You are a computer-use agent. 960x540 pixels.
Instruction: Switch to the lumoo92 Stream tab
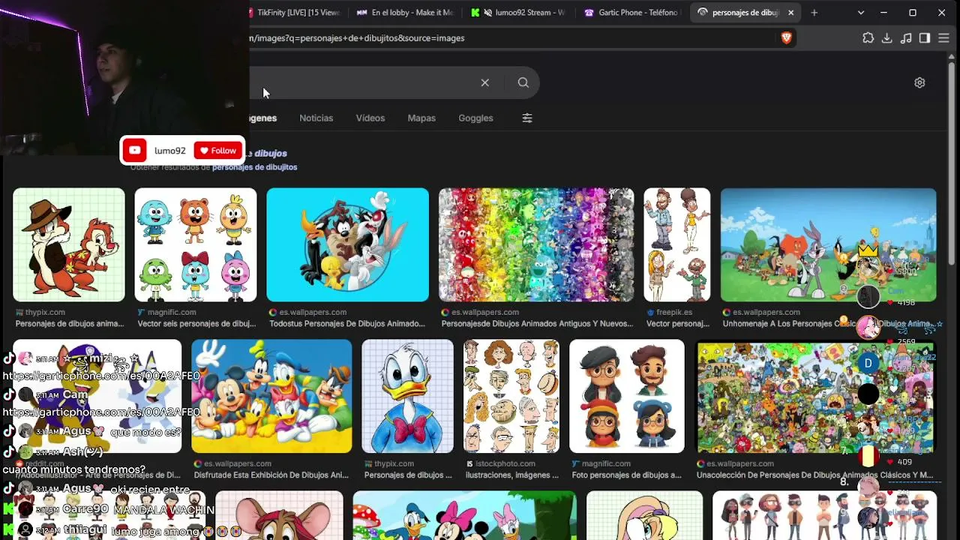(519, 13)
